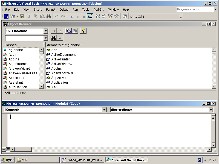The height and width of the screenshot is (164, 219).
Task: Run the macro with the blue play icon
Action: [x=72, y=17]
